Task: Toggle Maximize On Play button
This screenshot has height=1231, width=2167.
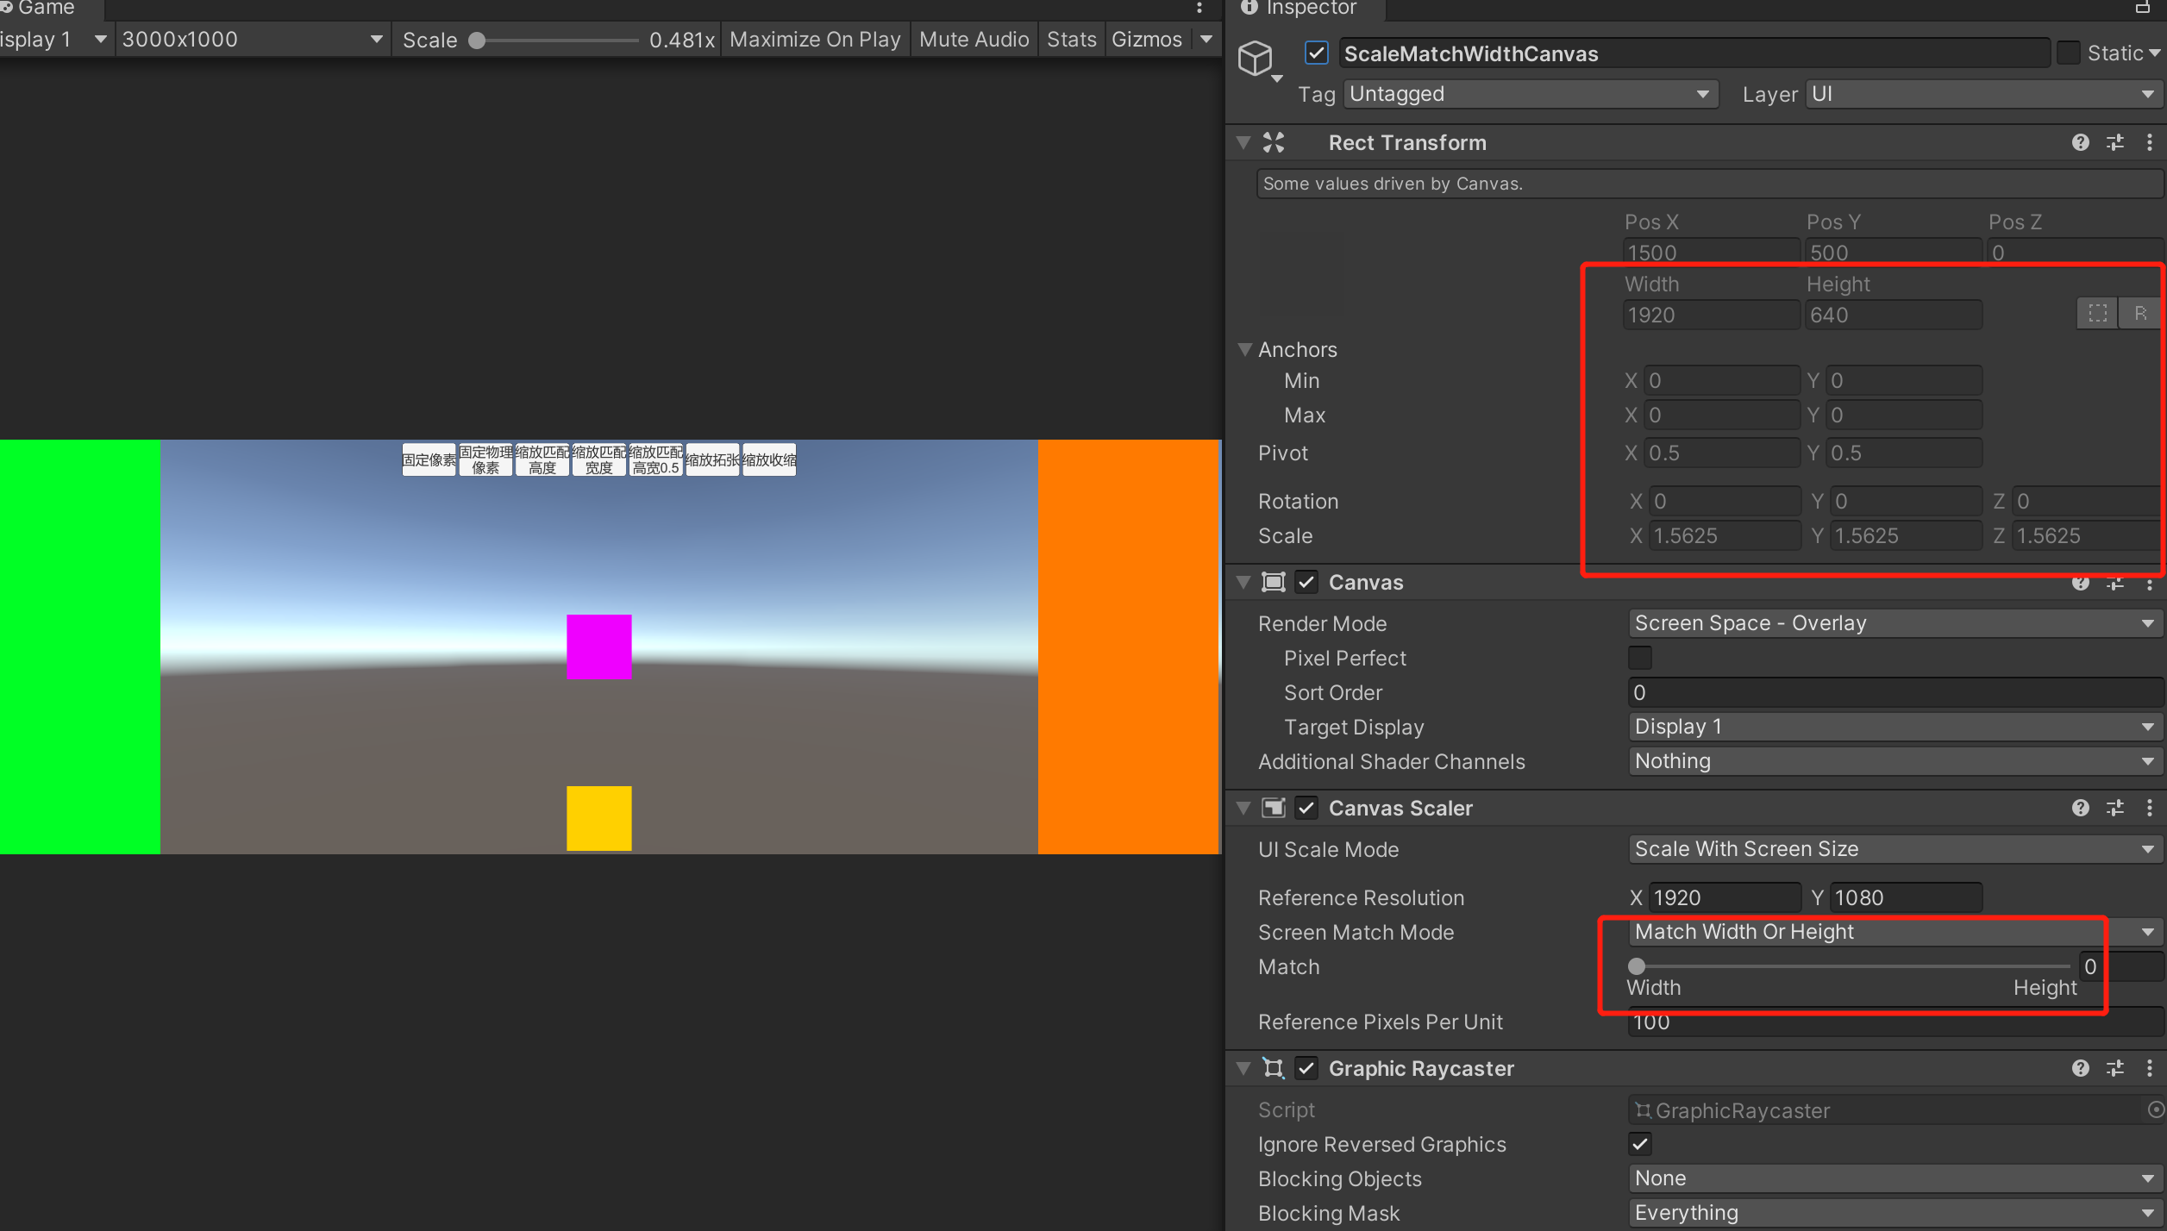Action: tap(814, 40)
